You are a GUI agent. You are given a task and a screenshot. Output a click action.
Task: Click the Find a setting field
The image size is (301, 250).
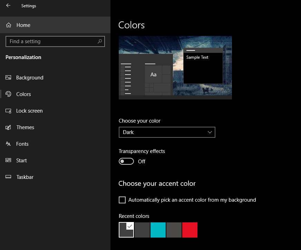point(52,41)
